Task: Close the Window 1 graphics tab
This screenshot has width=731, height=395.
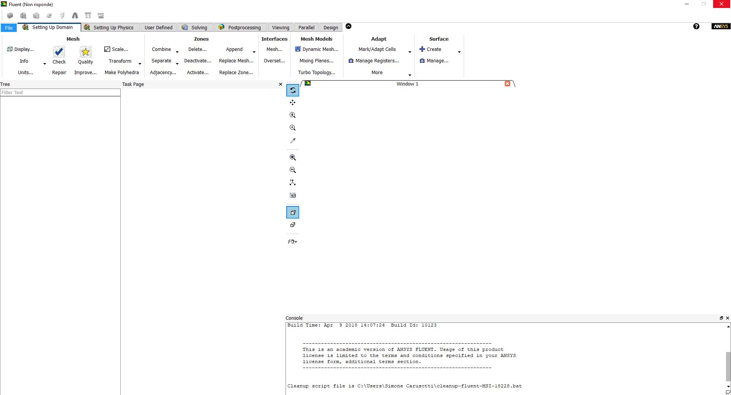Action: (508, 84)
